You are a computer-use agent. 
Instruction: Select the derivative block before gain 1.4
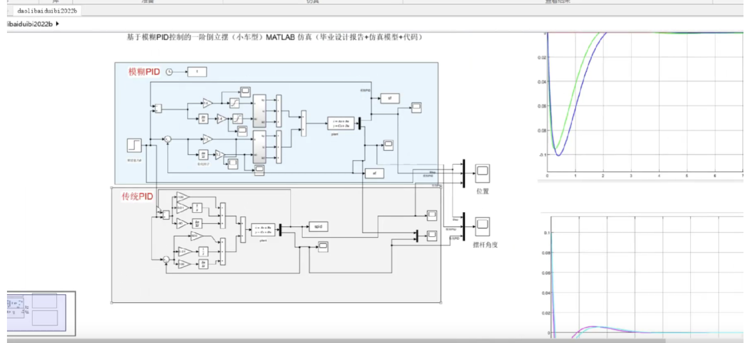pyautogui.click(x=203, y=119)
